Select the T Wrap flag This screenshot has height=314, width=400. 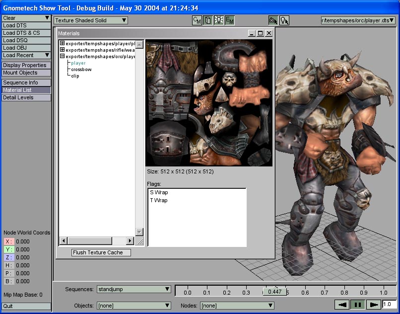tap(159, 200)
